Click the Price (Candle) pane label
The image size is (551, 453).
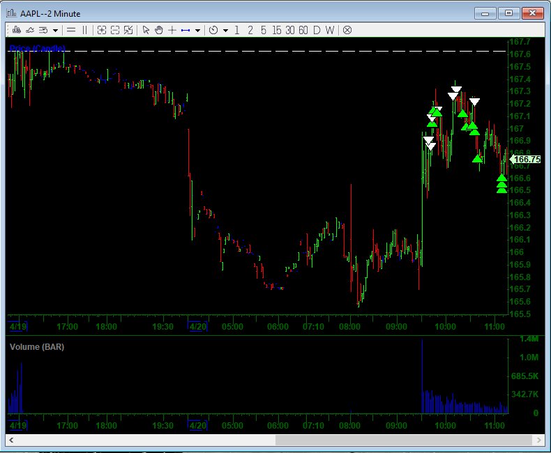[x=37, y=48]
